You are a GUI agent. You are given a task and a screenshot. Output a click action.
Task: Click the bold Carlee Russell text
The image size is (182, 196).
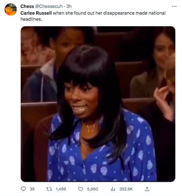tap(36, 13)
